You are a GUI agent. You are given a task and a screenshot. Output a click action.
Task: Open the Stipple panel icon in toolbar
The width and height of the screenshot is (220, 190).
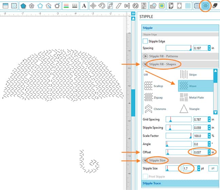tap(205, 6)
